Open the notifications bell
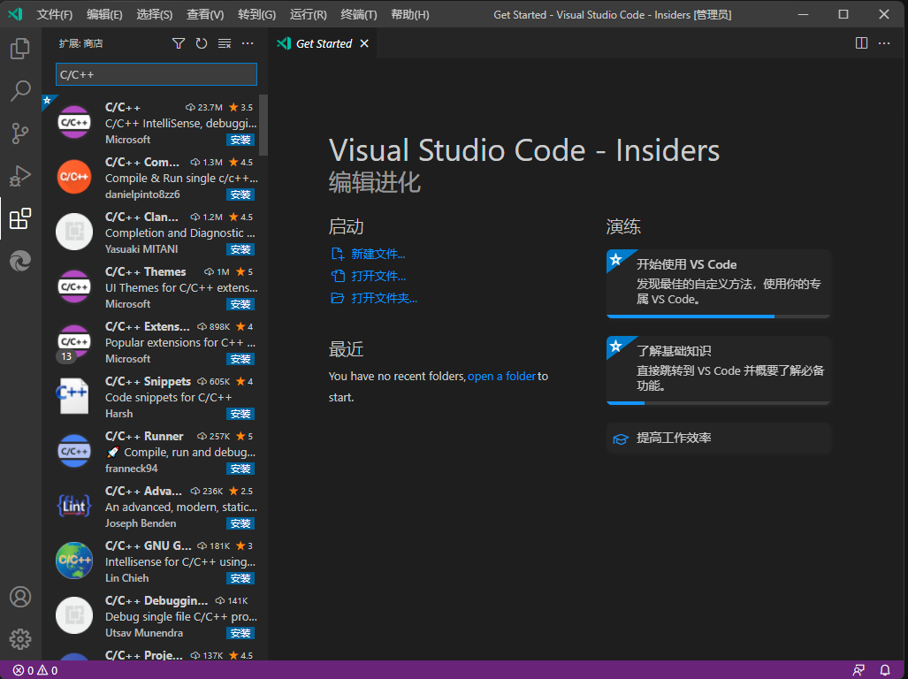The height and width of the screenshot is (679, 908). (885, 670)
